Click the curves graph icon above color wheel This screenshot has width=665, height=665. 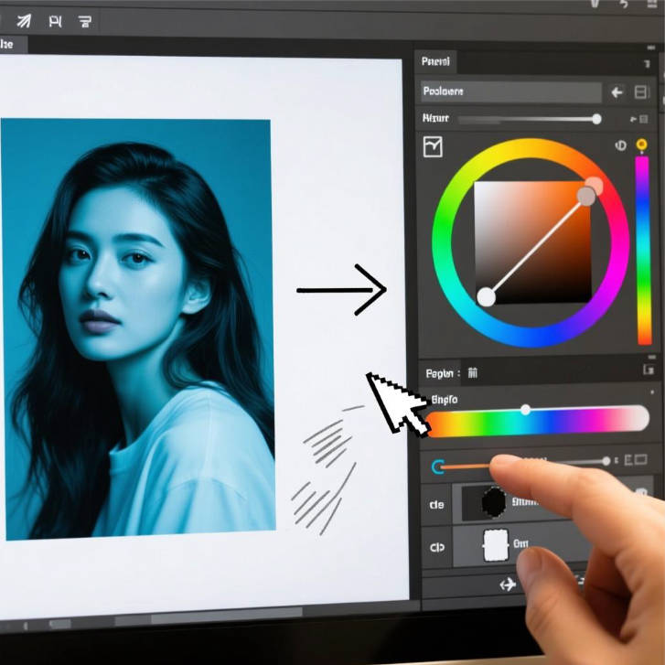click(433, 146)
